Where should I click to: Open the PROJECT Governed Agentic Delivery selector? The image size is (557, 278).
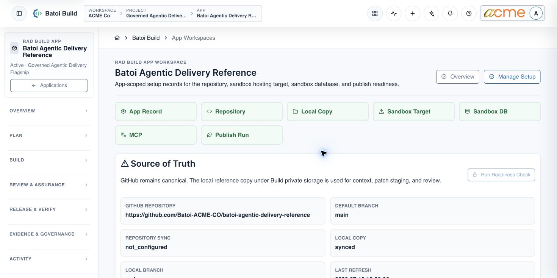coord(156,13)
